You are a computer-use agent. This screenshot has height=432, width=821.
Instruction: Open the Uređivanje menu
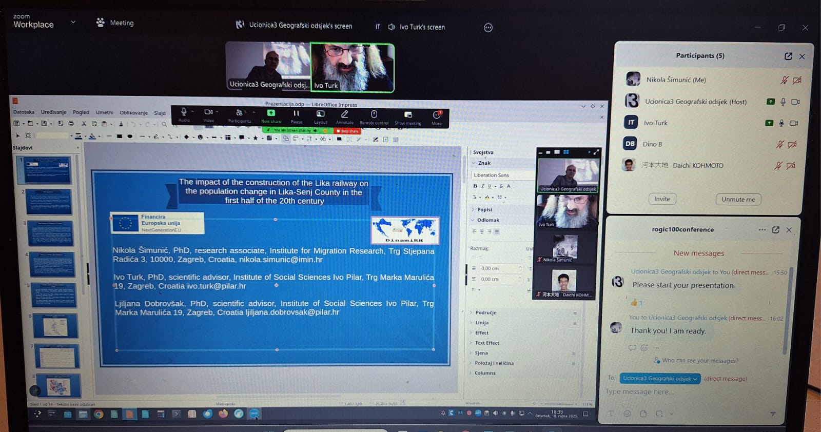click(53, 112)
